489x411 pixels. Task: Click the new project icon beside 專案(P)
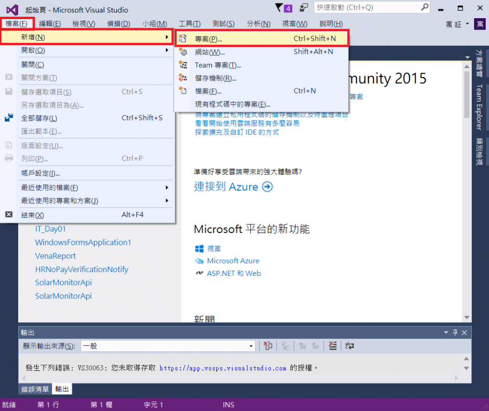click(x=183, y=39)
